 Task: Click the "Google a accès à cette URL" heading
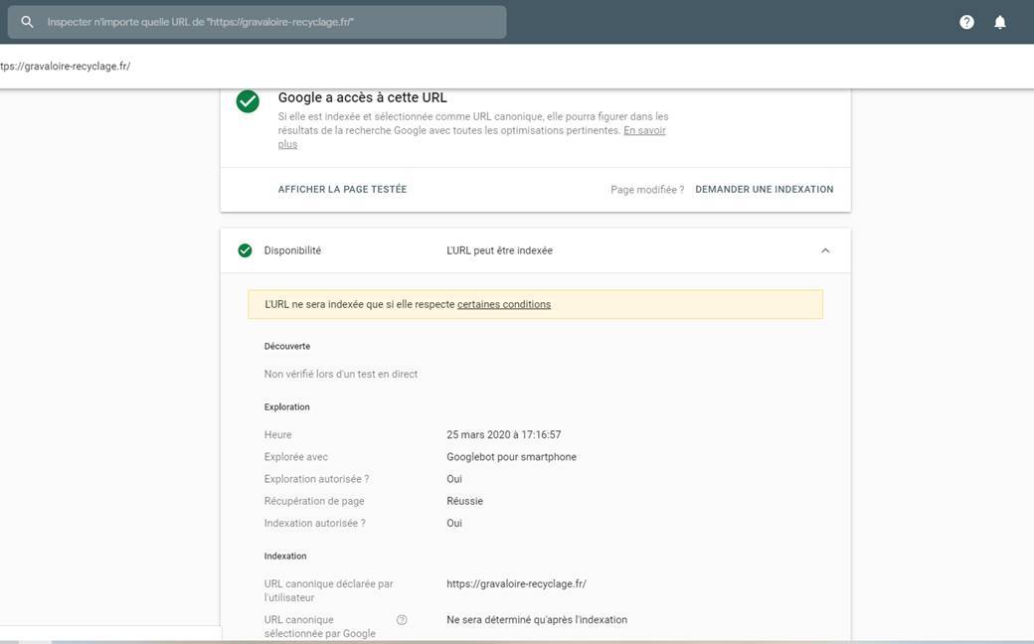pos(362,97)
